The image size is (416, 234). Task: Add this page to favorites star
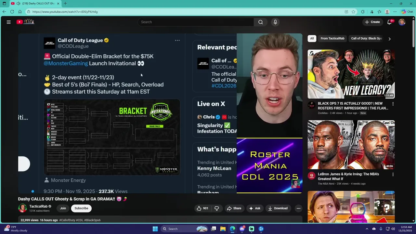click(x=353, y=12)
